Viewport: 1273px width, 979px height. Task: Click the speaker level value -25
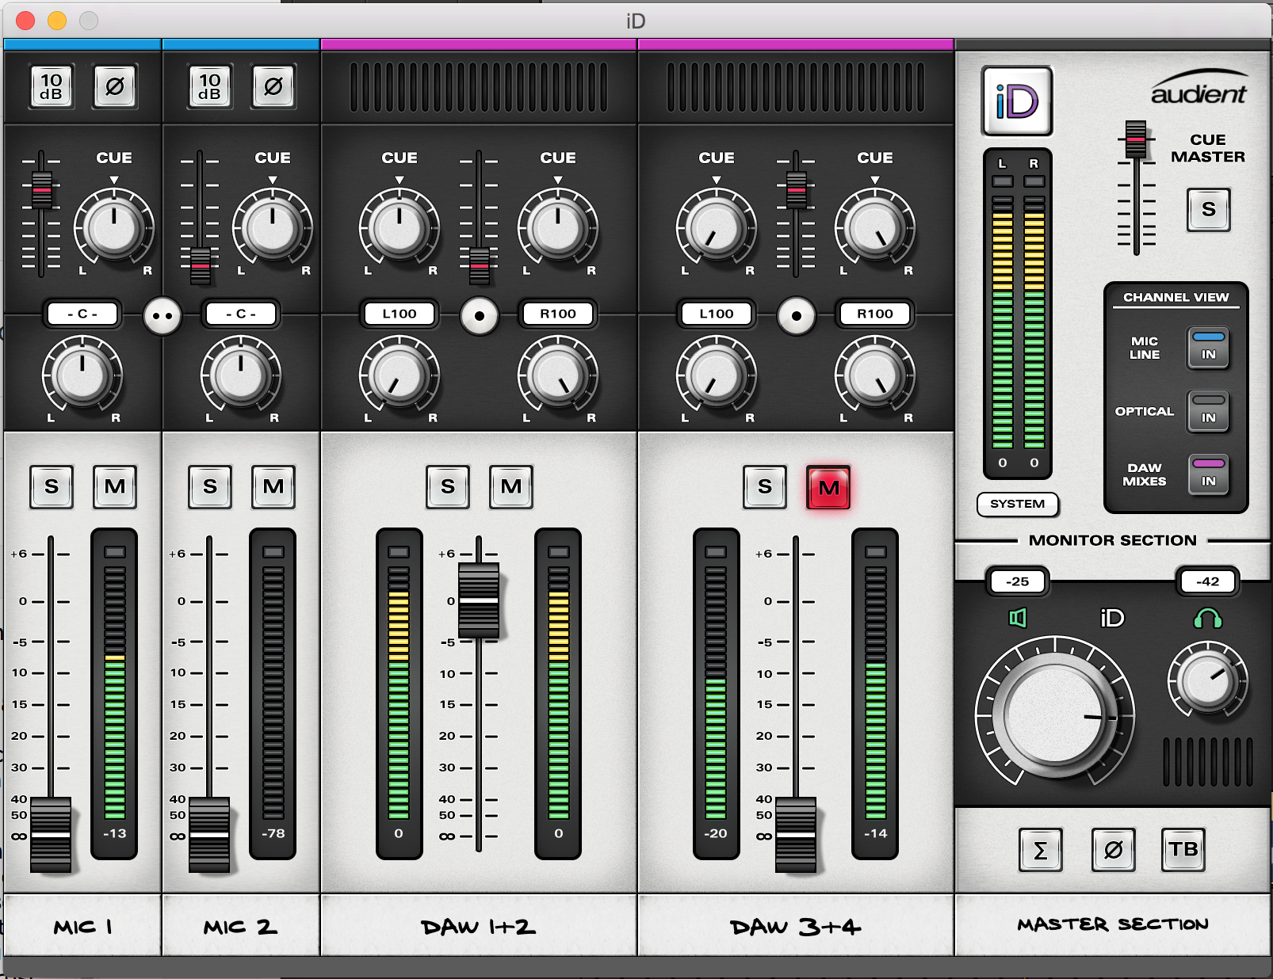click(x=1018, y=581)
